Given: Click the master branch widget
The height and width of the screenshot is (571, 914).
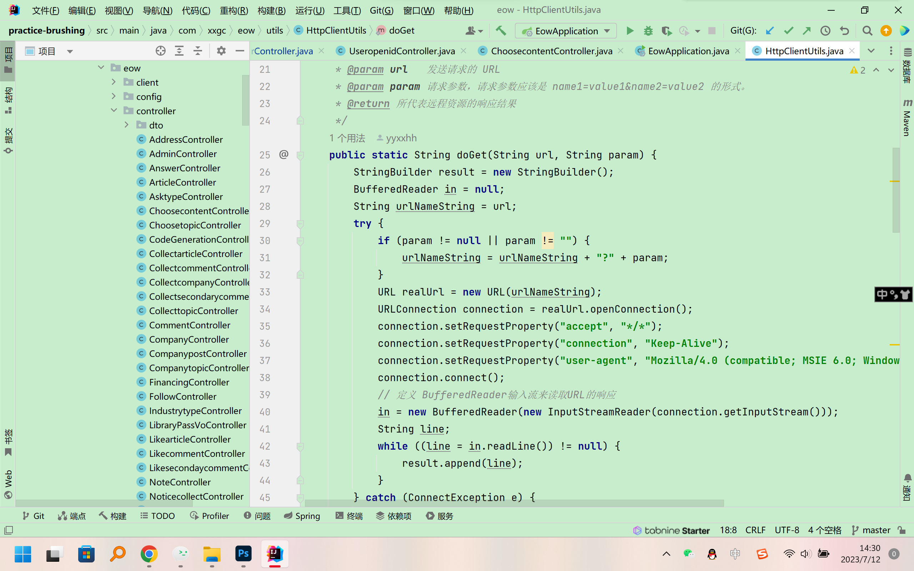Looking at the screenshot, I should (x=871, y=530).
